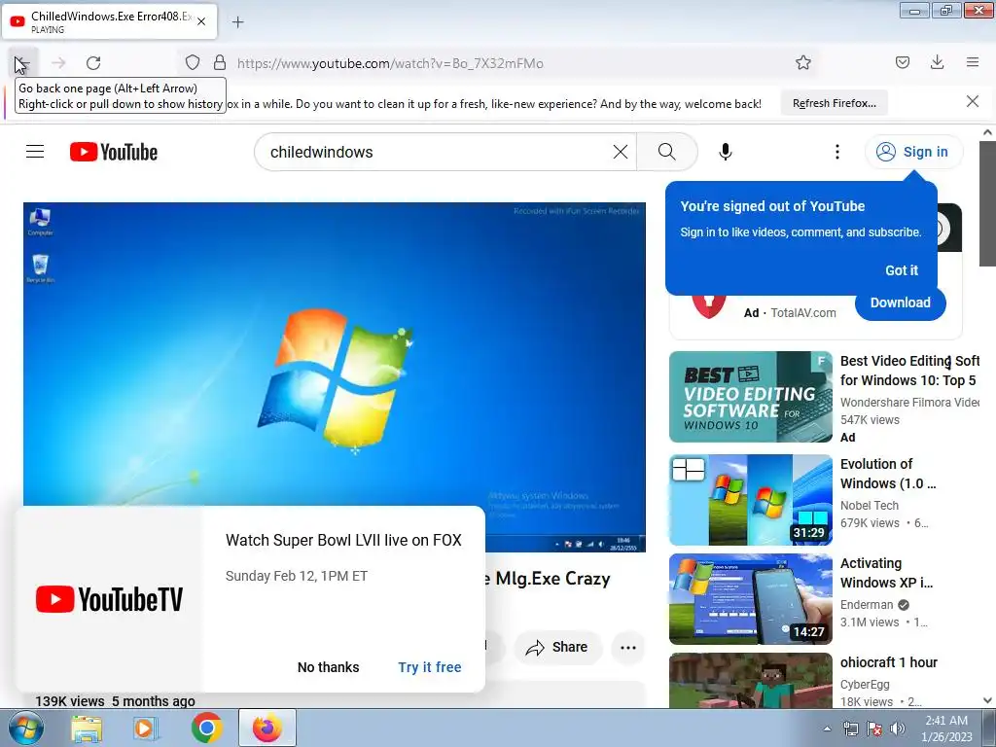Screen dimensions: 996x747
Task: Decline YouTube TV offer with No thanks
Action: [329, 667]
